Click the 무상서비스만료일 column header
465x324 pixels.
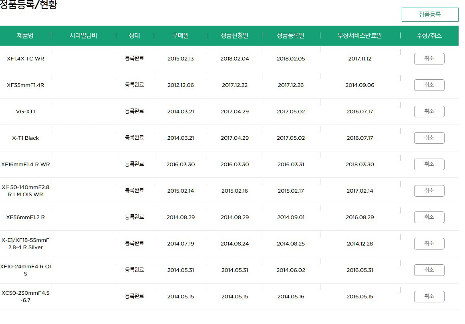[360, 36]
